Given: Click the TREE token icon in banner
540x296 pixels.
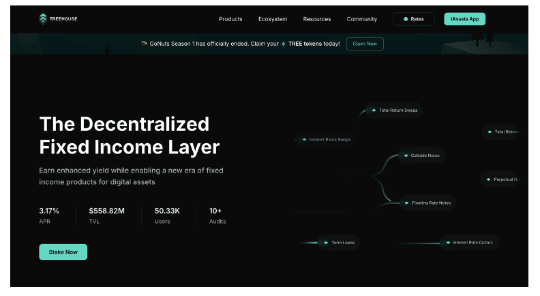Looking at the screenshot, I should [x=284, y=44].
